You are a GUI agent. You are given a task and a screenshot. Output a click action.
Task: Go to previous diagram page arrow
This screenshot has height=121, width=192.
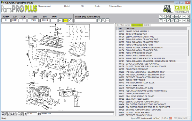(x=25, y=114)
